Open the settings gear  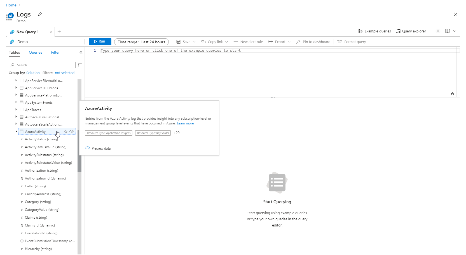click(x=438, y=31)
